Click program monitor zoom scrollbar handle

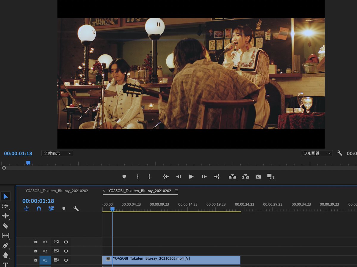4,168
